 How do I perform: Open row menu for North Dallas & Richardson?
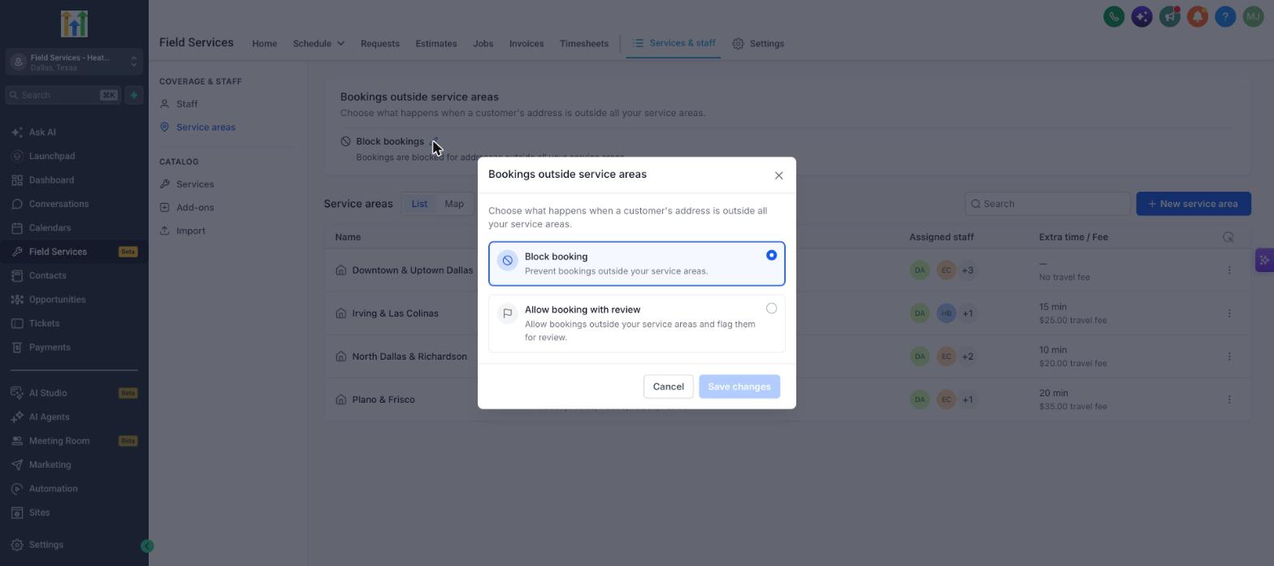click(1228, 356)
